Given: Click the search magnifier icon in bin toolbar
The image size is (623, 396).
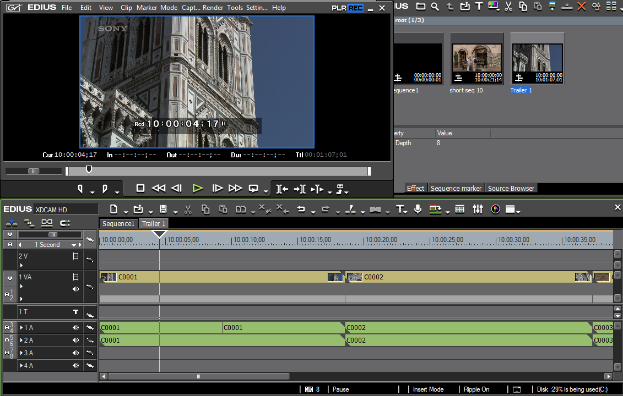Looking at the screenshot, I should coord(435,6).
